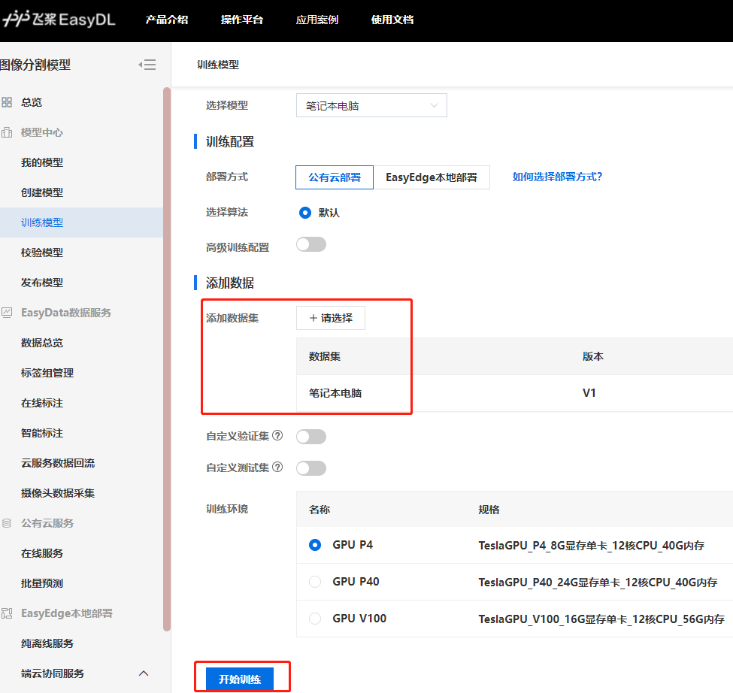
Task: Enable the 高级训练配置 toggle
Action: coord(311,244)
